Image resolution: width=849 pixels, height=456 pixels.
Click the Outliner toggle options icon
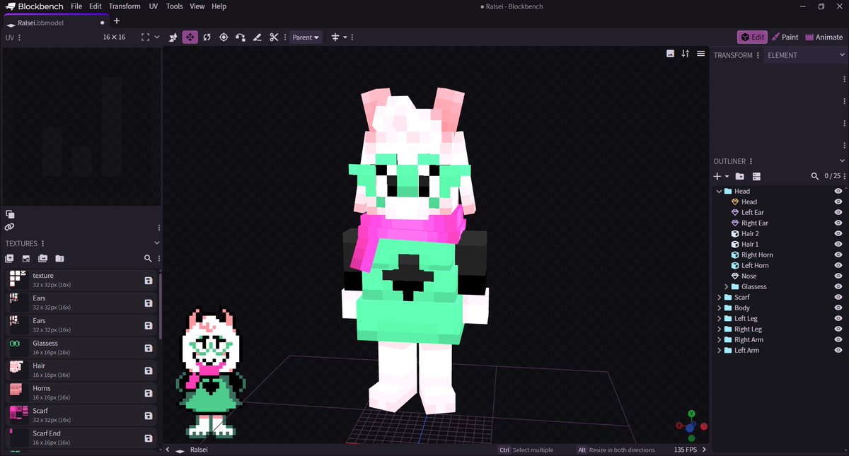(756, 176)
